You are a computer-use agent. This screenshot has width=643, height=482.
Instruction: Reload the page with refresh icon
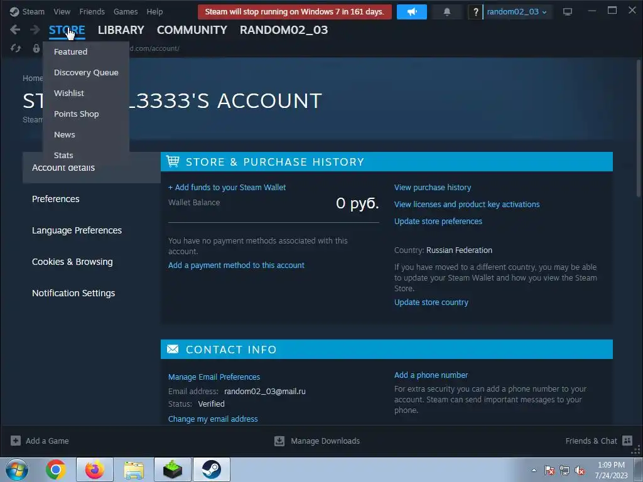16,48
